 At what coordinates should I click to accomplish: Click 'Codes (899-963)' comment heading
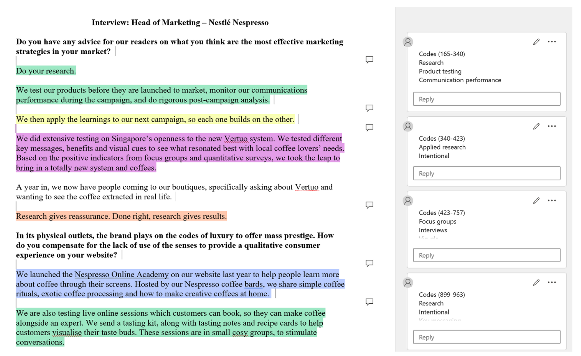tap(442, 295)
